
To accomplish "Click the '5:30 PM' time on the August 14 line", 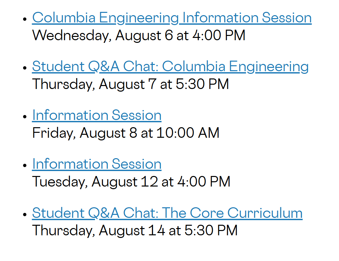I will pyautogui.click(x=211, y=230).
